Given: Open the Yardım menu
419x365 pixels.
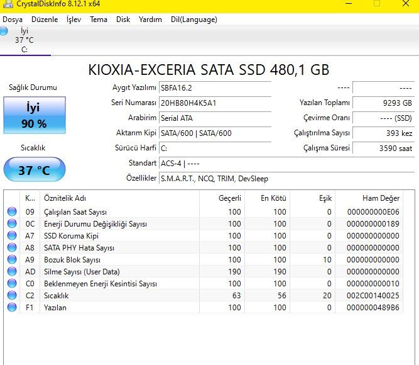Looking at the screenshot, I should 150,20.
